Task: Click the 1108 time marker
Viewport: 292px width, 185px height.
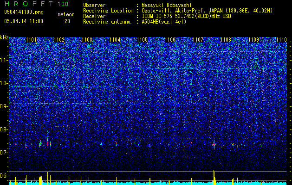Action: [x=226, y=40]
